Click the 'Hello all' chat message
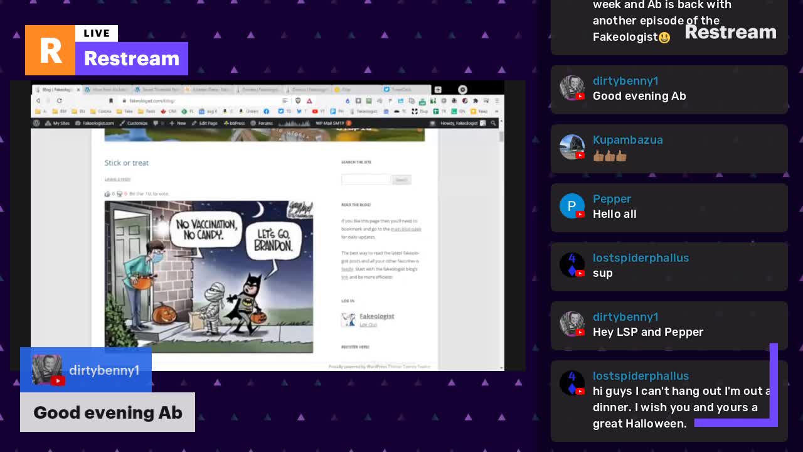This screenshot has width=803, height=452. click(615, 214)
